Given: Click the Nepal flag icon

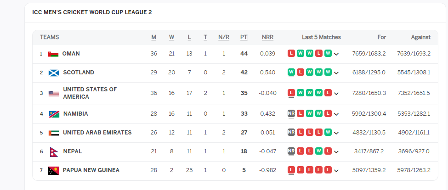Looking at the screenshot, I should [53, 151].
